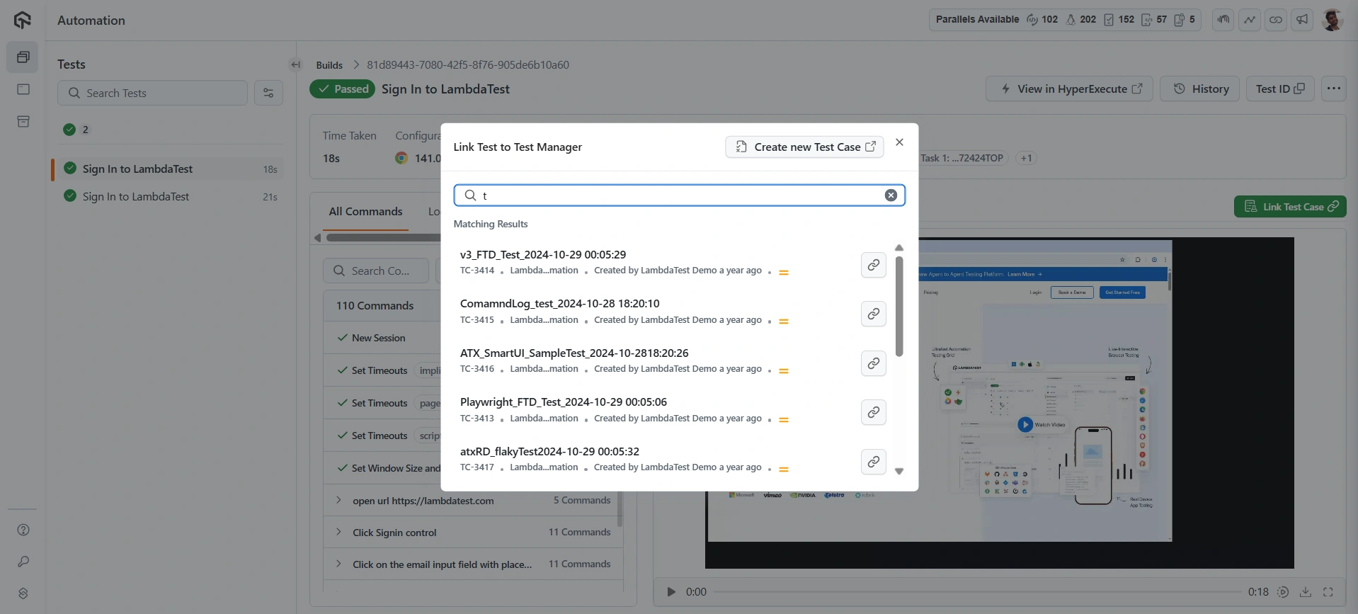Viewport: 1358px width, 614px height.
Task: Expand the Click Signin control group
Action: (338, 532)
